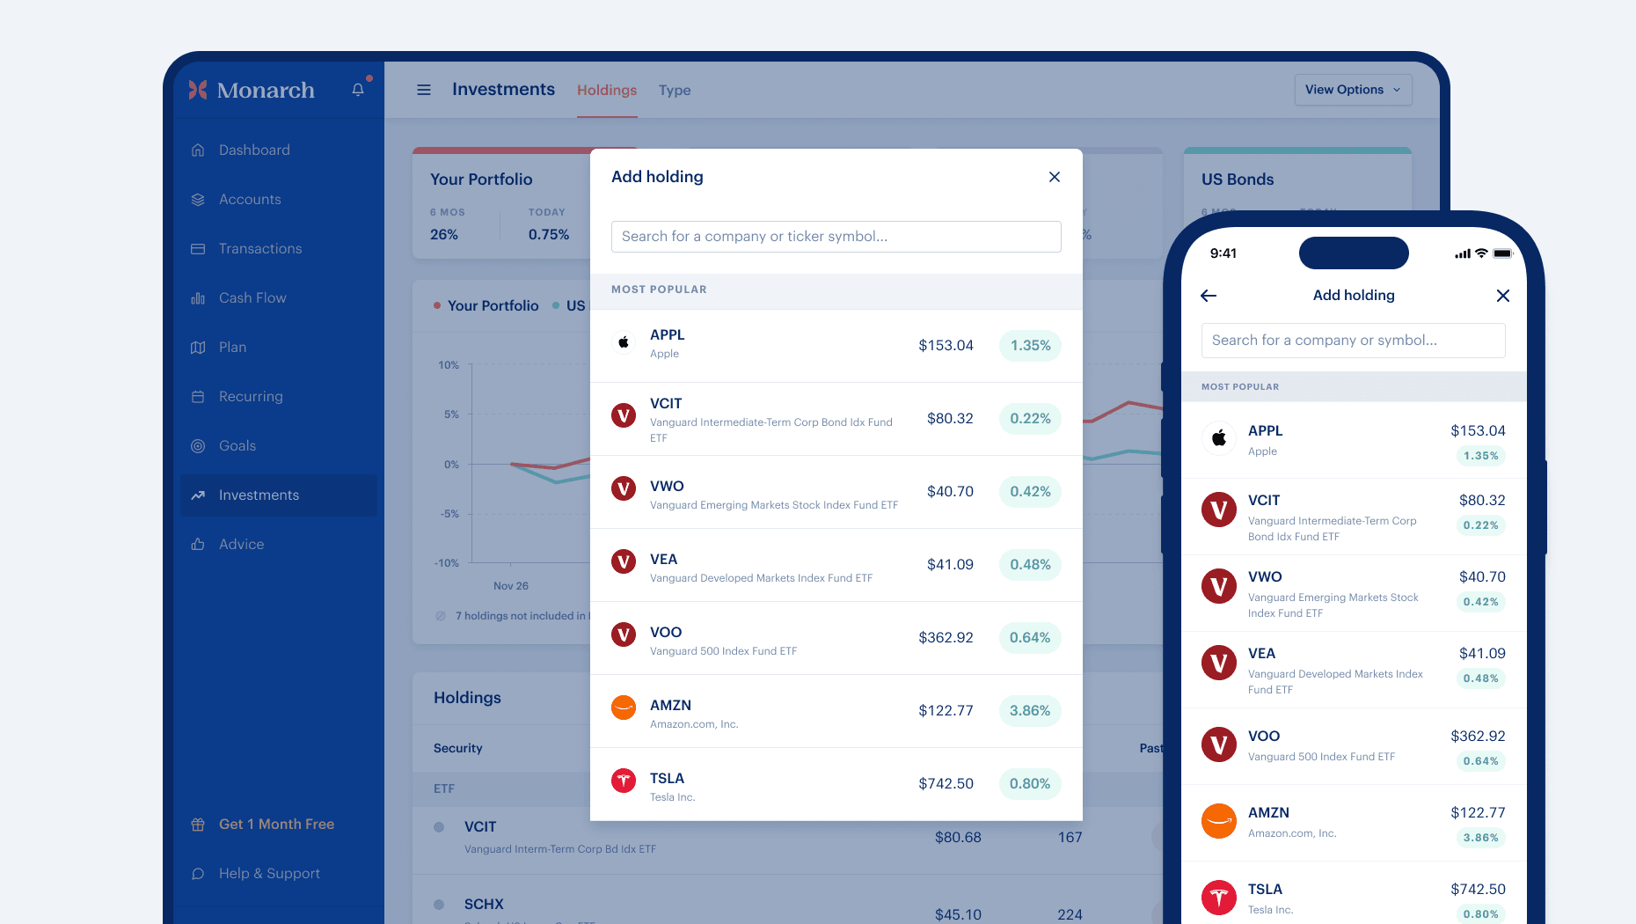Tap VWO ticker in the phone list
This screenshot has width=1636, height=924.
1265,577
